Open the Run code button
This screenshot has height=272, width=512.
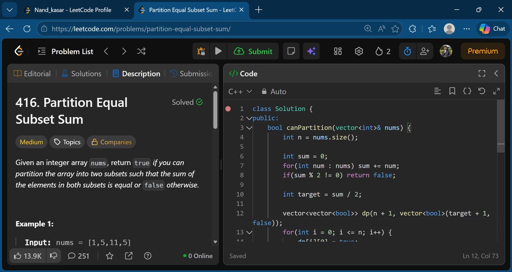coord(218,51)
